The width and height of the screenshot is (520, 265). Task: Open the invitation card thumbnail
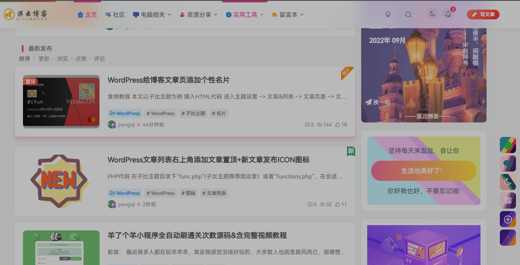(x=61, y=101)
